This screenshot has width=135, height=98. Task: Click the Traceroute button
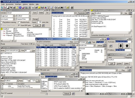tap(81, 13)
